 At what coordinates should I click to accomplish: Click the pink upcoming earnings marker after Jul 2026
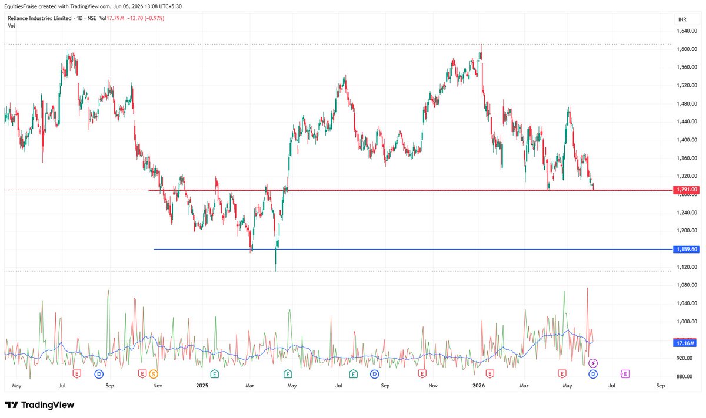point(625,373)
